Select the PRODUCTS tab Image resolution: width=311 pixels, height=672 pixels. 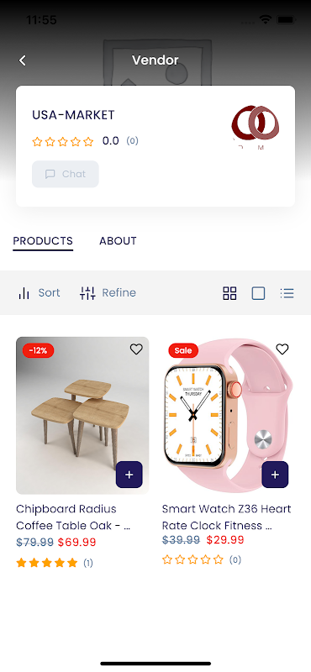pos(43,241)
